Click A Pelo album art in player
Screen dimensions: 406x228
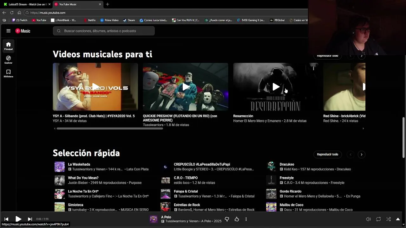pos(154,219)
